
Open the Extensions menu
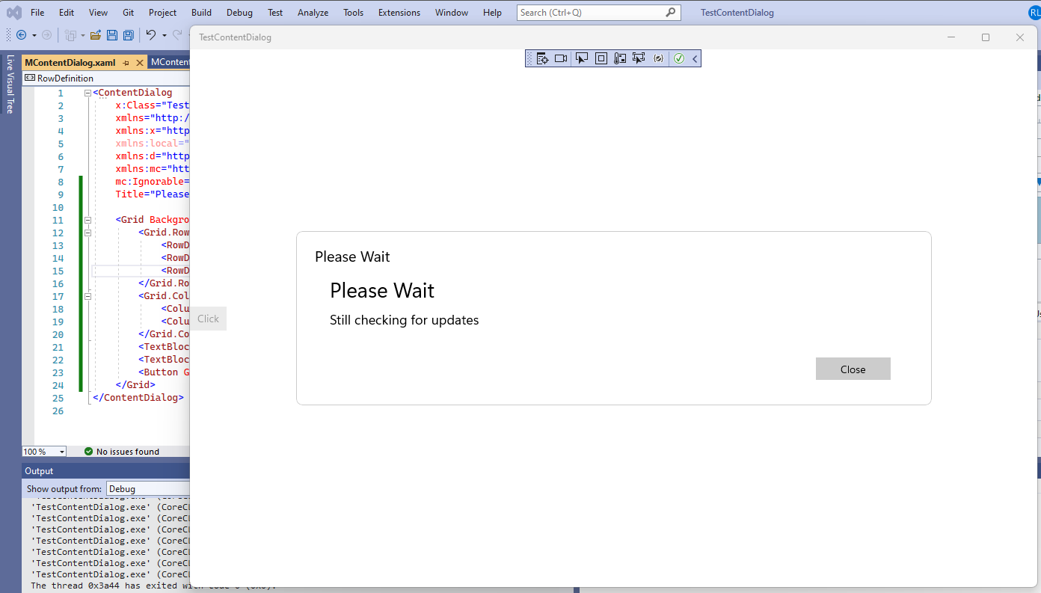(399, 13)
